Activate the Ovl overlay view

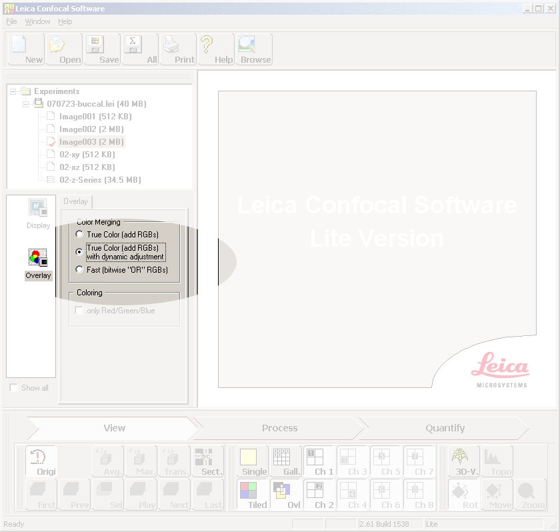(x=286, y=495)
